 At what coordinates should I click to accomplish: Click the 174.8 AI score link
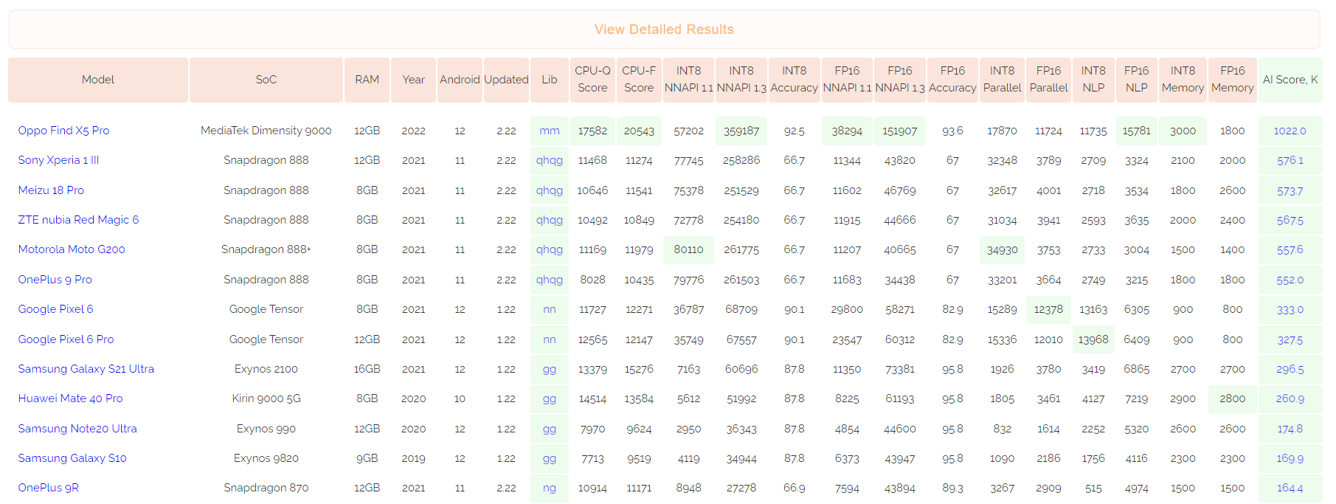pos(1290,429)
